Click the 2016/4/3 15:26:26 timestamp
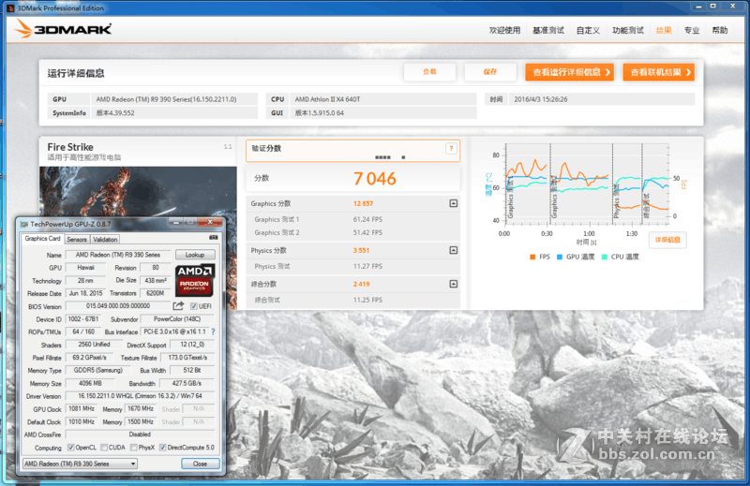750x486 pixels. (x=541, y=99)
